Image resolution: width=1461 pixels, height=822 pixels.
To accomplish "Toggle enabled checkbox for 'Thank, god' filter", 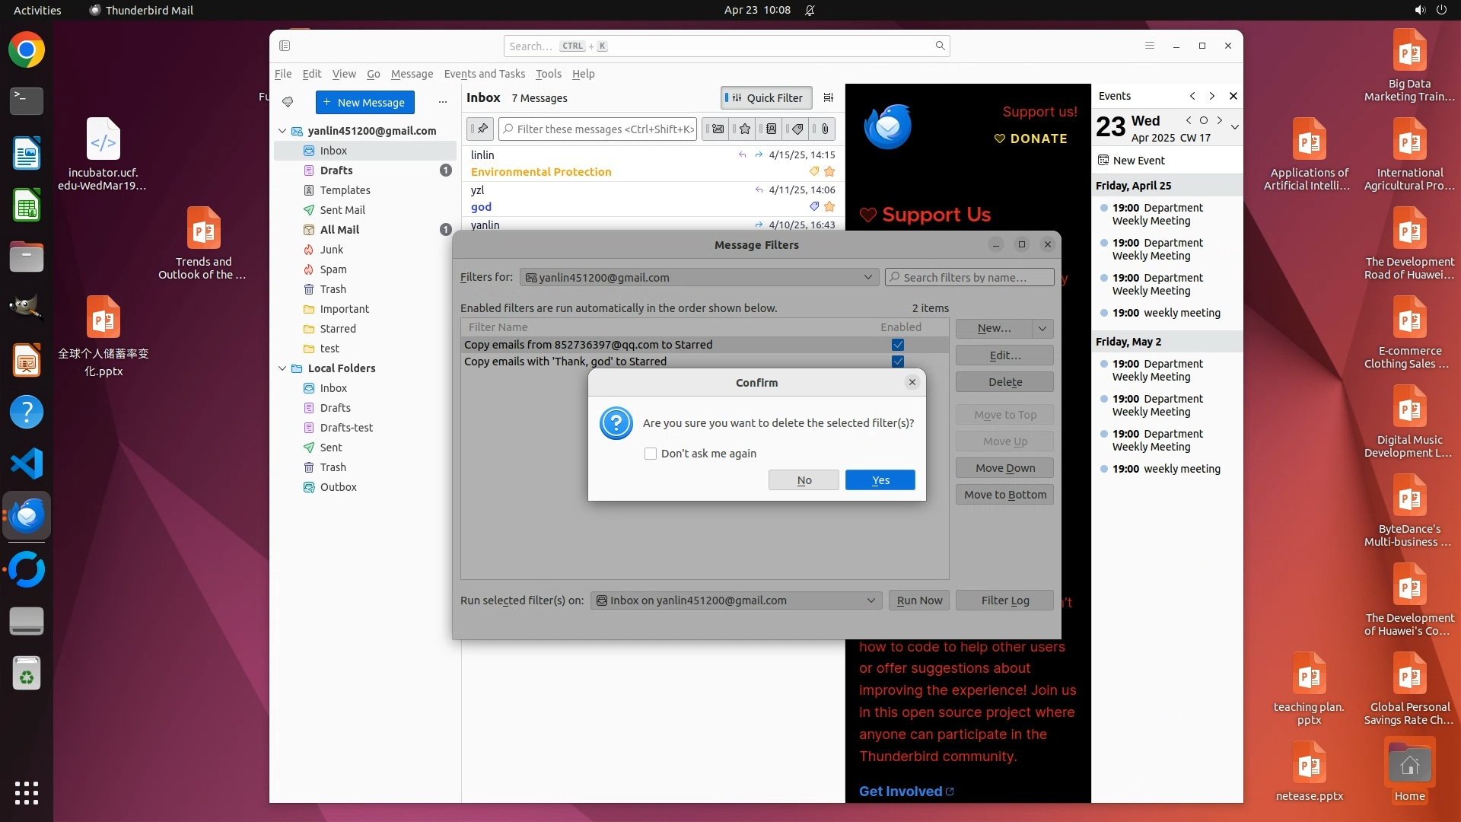I will pyautogui.click(x=898, y=362).
